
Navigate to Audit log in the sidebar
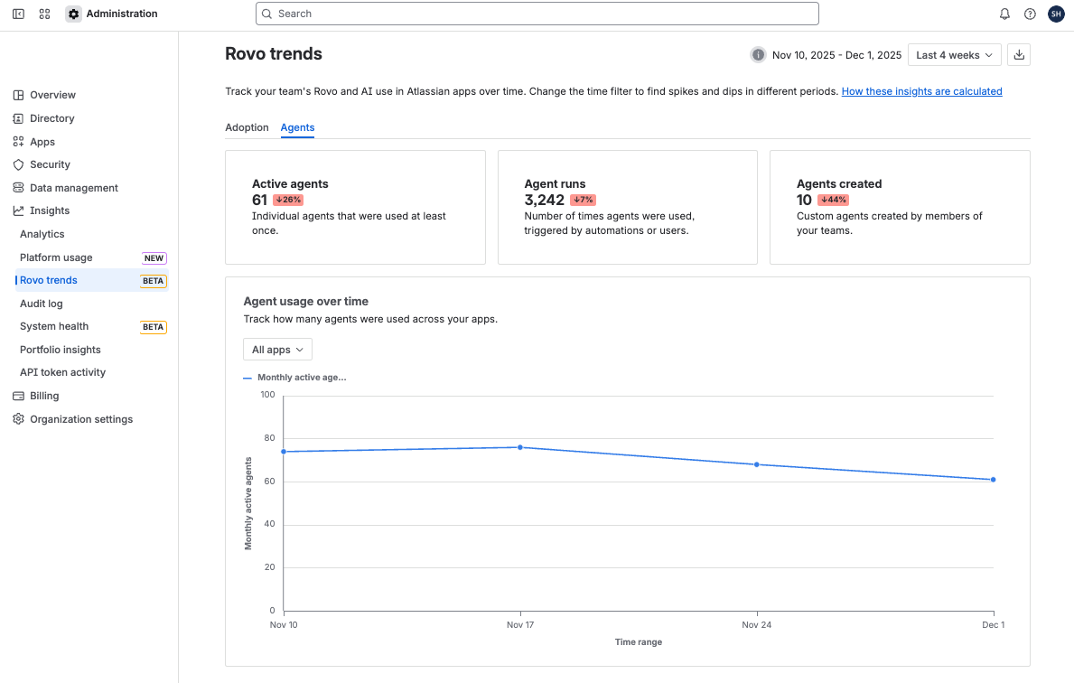[x=40, y=303]
